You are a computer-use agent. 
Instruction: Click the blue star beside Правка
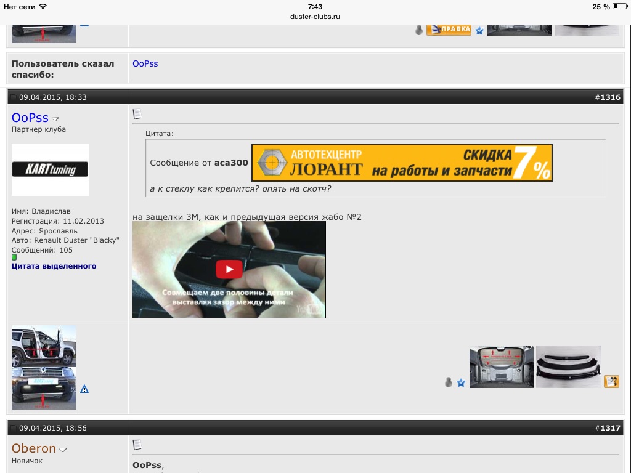[479, 30]
